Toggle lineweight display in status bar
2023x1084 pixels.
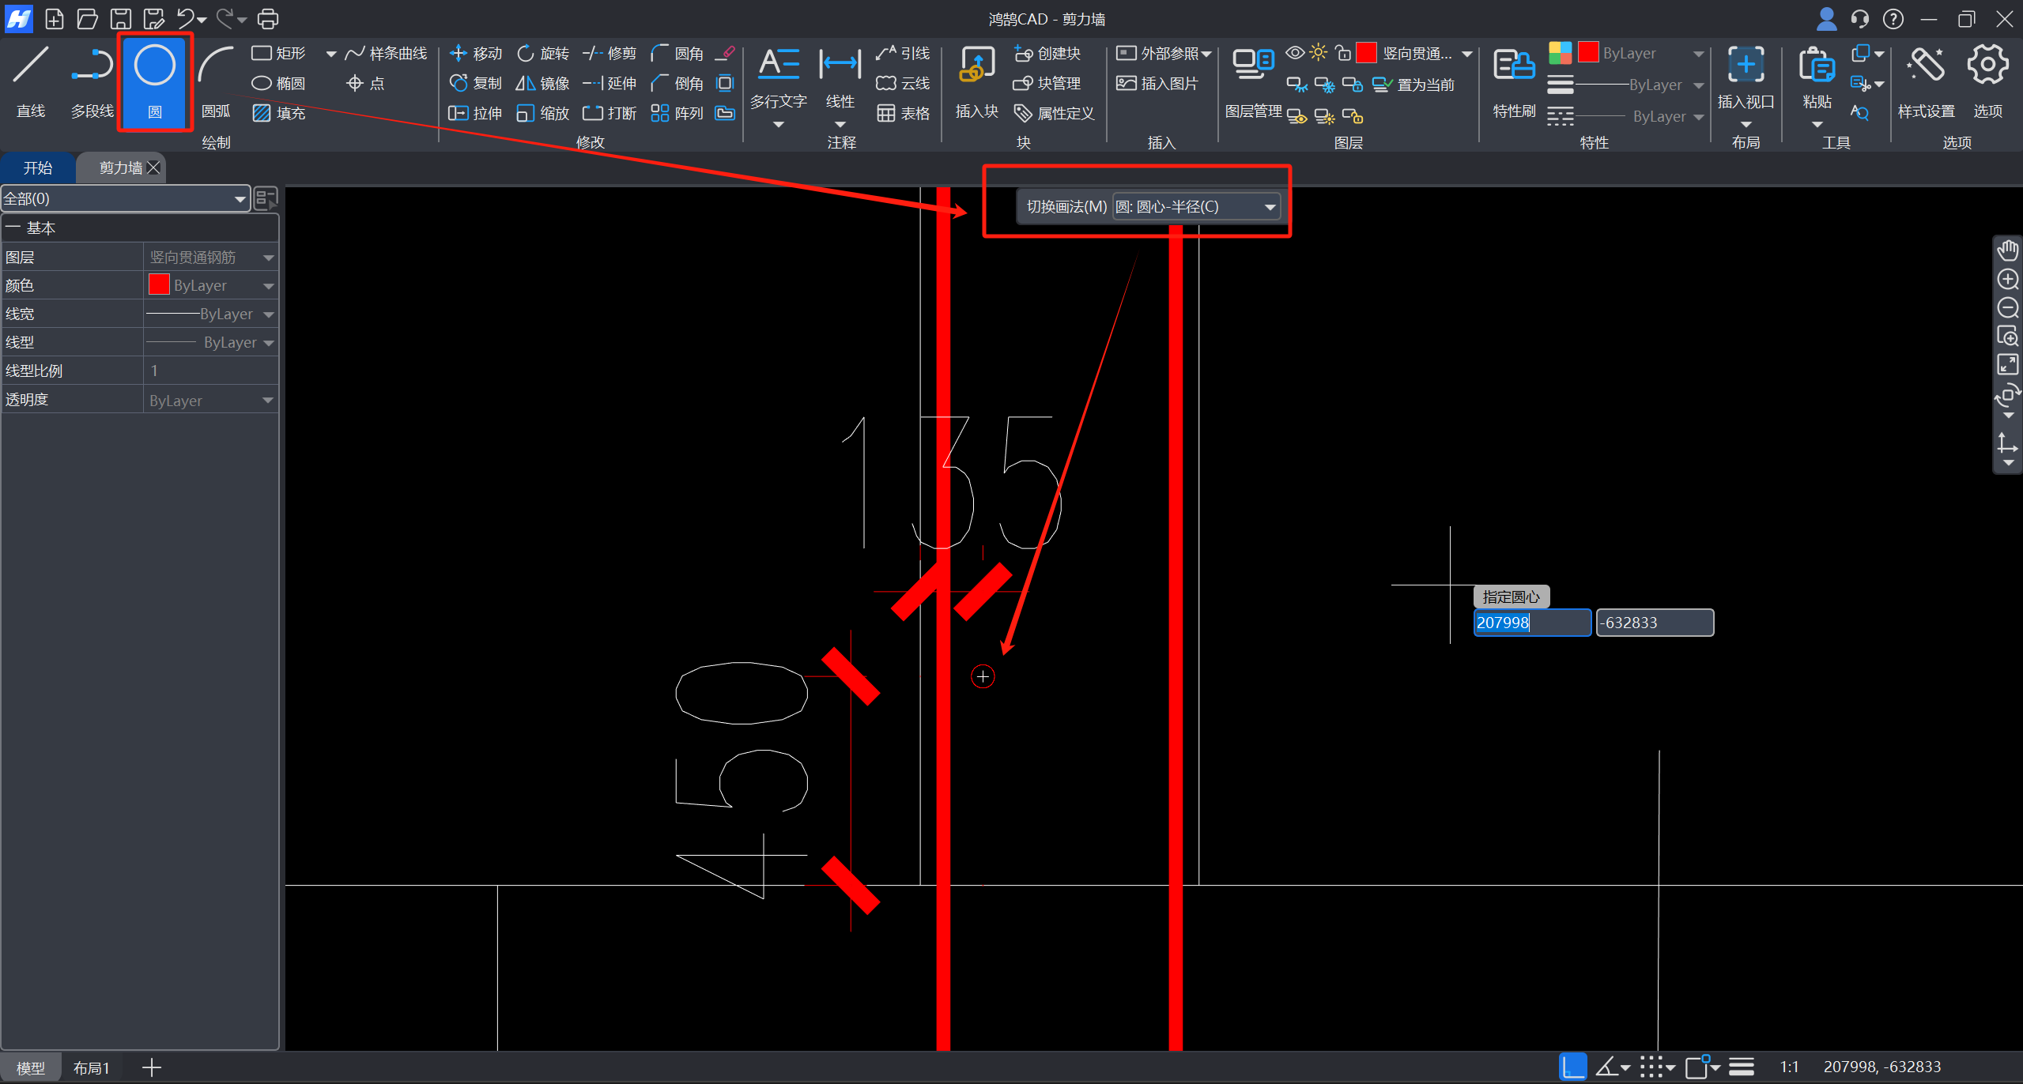click(x=1742, y=1067)
